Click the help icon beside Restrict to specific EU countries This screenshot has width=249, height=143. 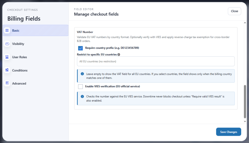pyautogui.click(x=119, y=55)
